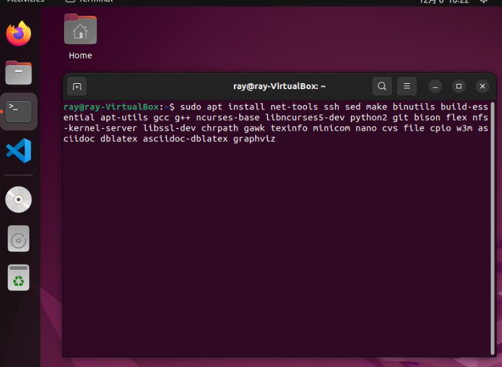
Task: Select the Terminal icon in dock
Action: pyautogui.click(x=18, y=112)
